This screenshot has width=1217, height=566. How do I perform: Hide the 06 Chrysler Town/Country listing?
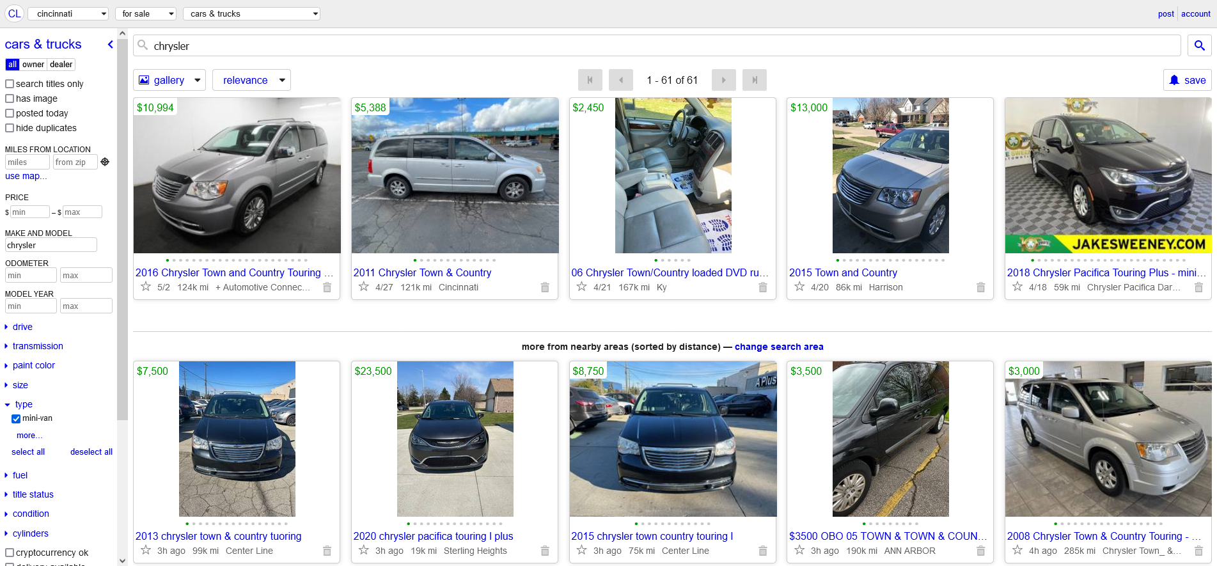pos(762,287)
